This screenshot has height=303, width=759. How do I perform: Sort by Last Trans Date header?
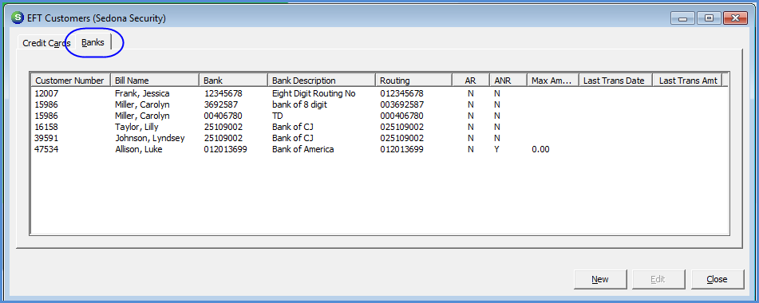[615, 81]
